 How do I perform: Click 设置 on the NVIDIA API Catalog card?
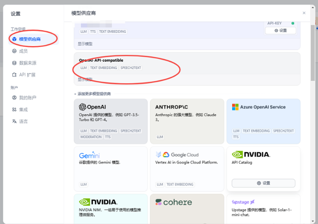click(x=263, y=183)
